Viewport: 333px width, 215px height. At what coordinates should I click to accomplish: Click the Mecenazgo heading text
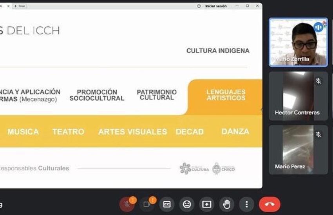tap(38, 99)
